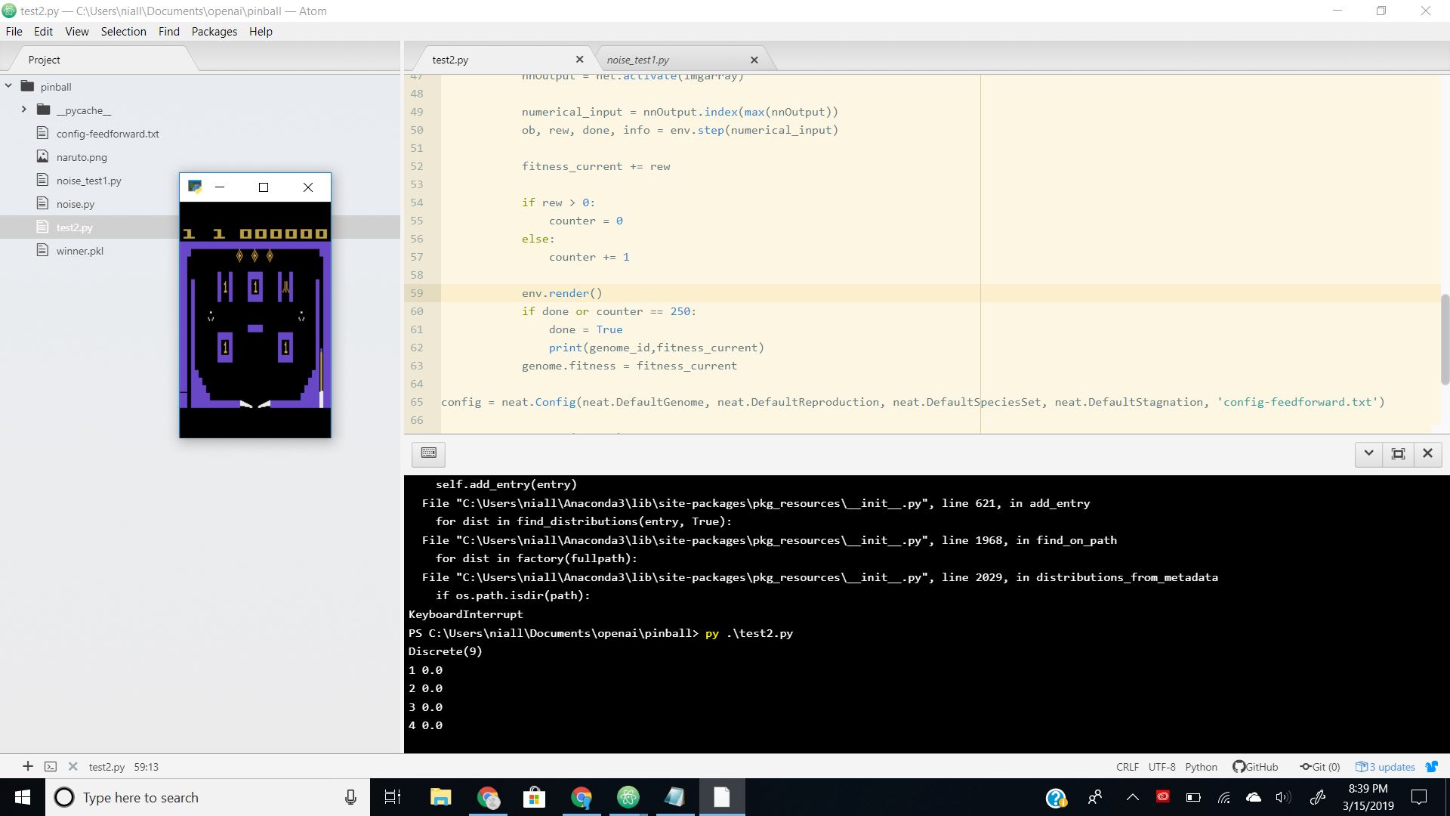The image size is (1450, 816).
Task: Open the Find menu
Action: click(169, 31)
